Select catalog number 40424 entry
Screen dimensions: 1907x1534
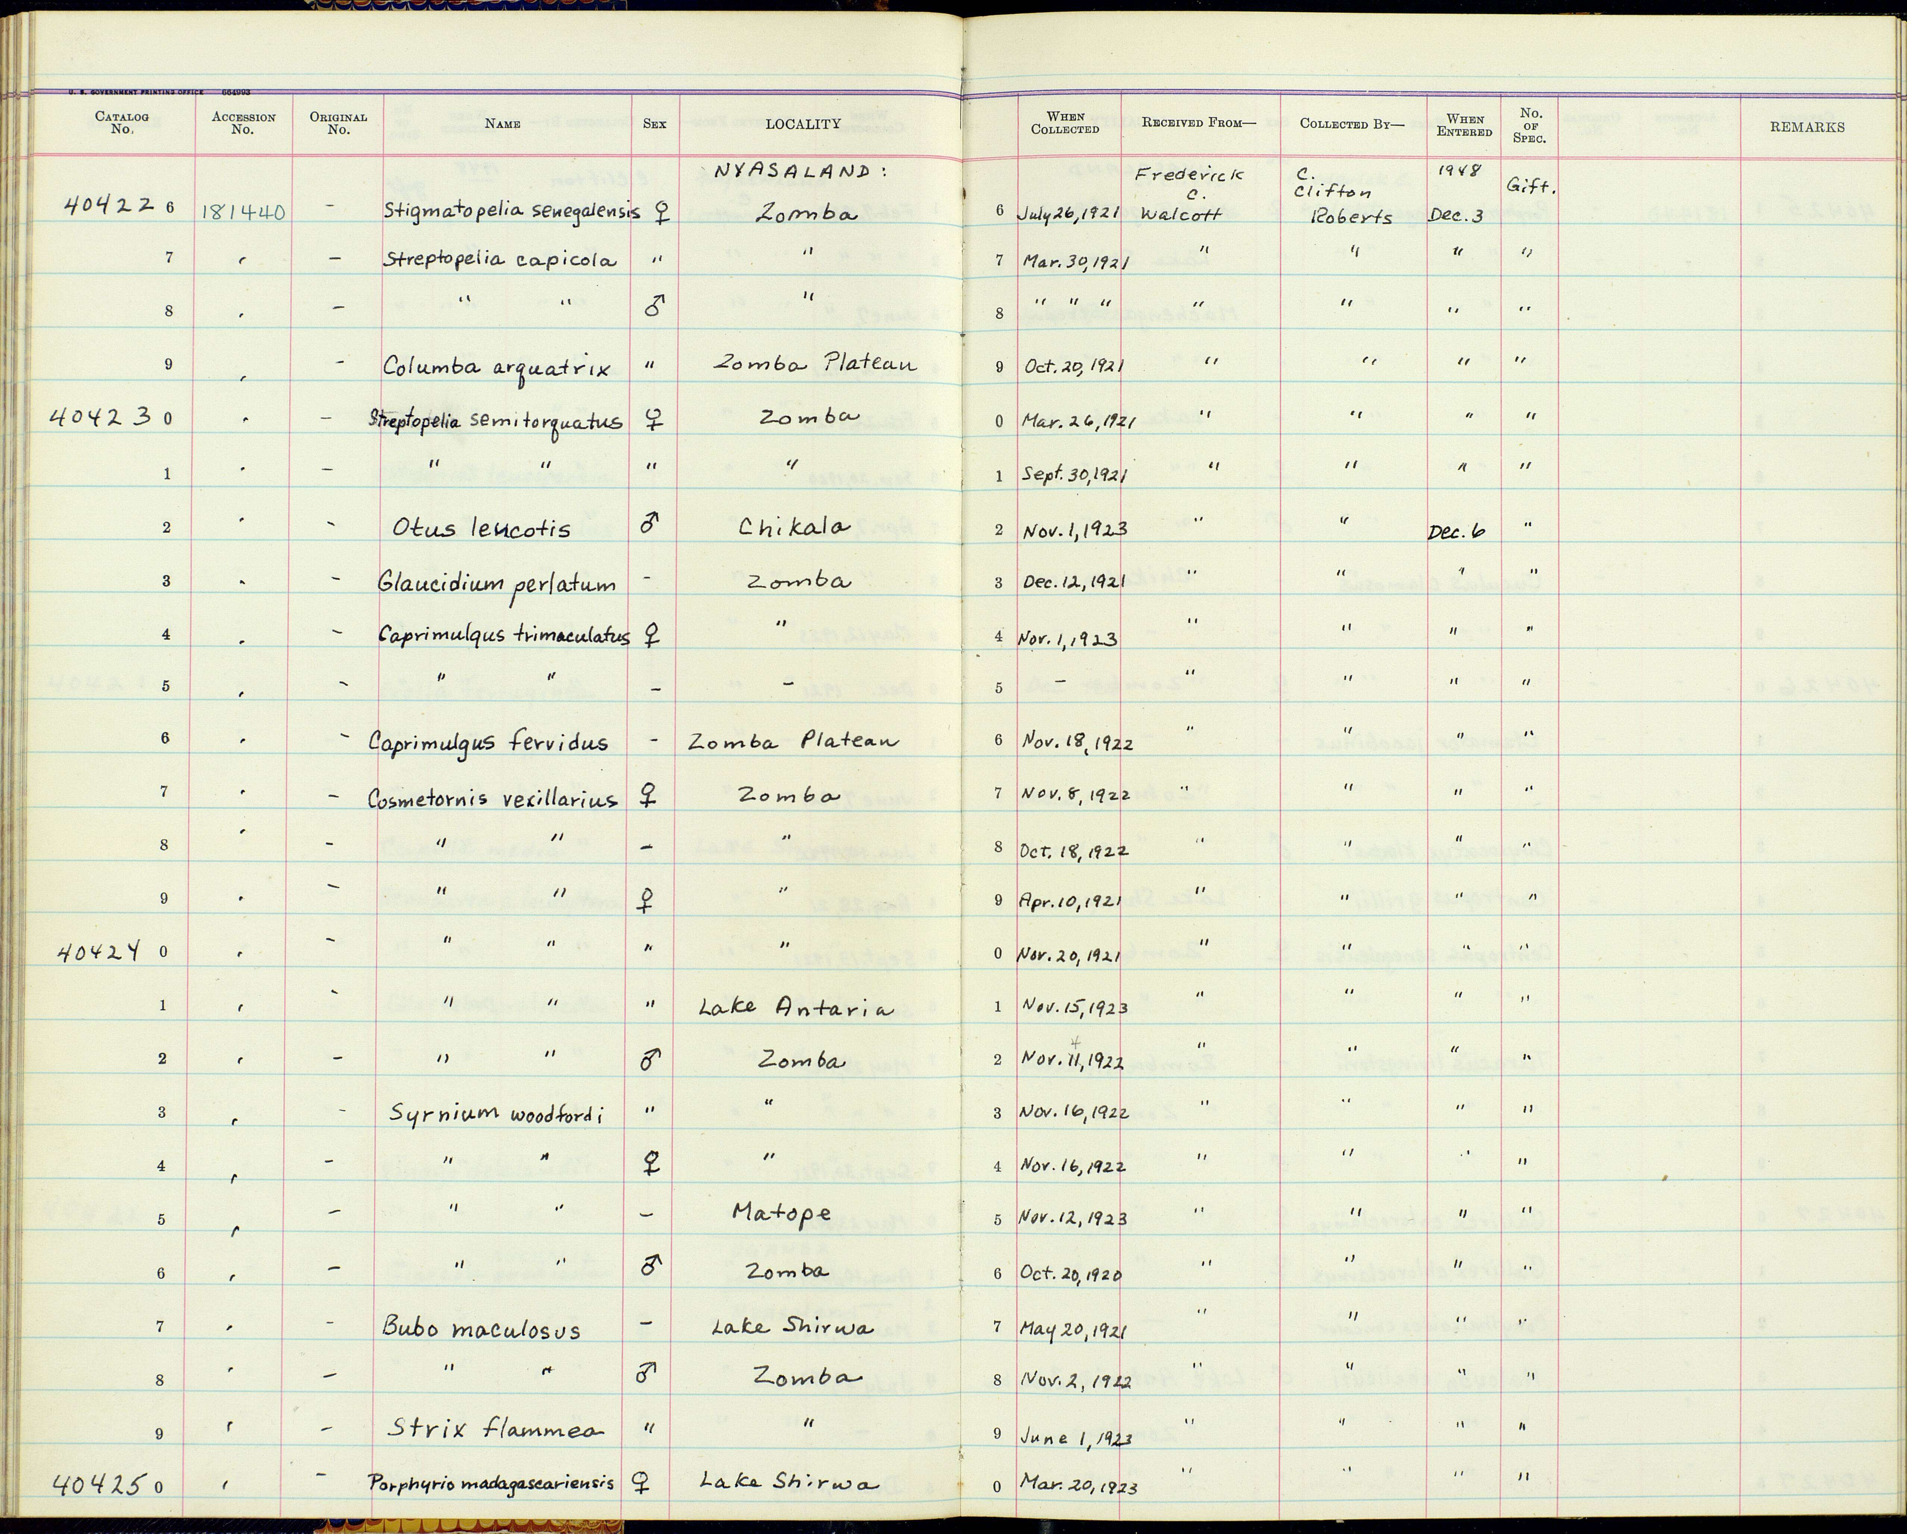98,952
